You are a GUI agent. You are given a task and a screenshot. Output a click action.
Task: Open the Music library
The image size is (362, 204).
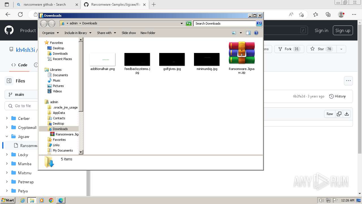[x=57, y=80]
